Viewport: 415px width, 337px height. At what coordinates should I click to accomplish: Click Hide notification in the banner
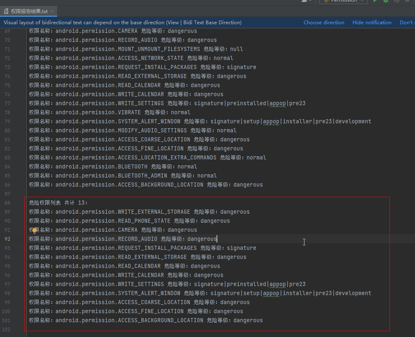tap(372, 23)
